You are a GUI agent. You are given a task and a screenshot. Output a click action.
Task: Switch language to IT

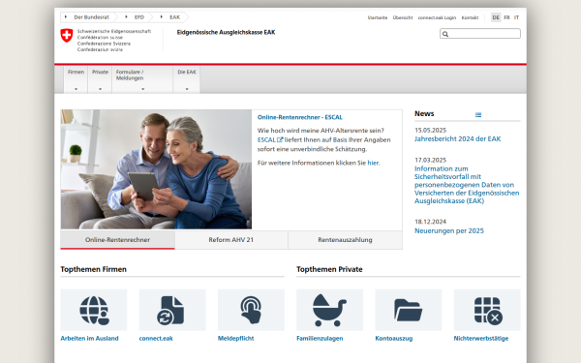516,17
